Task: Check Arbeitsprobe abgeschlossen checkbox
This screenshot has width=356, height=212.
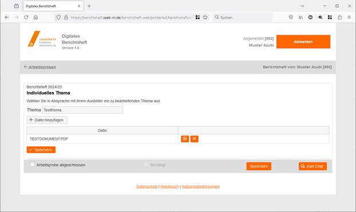Action: [32, 165]
